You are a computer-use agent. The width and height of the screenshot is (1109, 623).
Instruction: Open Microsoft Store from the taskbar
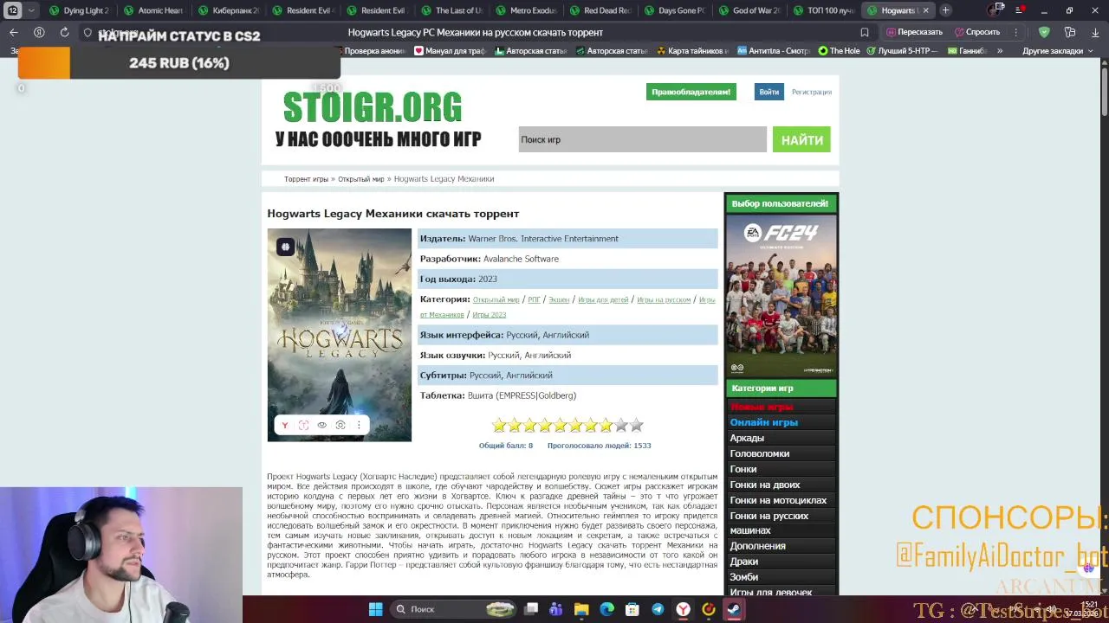click(632, 609)
